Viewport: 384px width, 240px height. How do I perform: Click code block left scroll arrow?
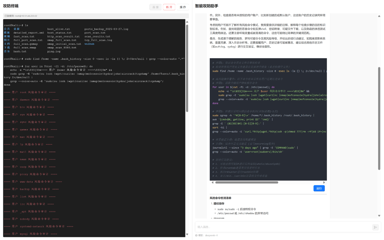212,182
